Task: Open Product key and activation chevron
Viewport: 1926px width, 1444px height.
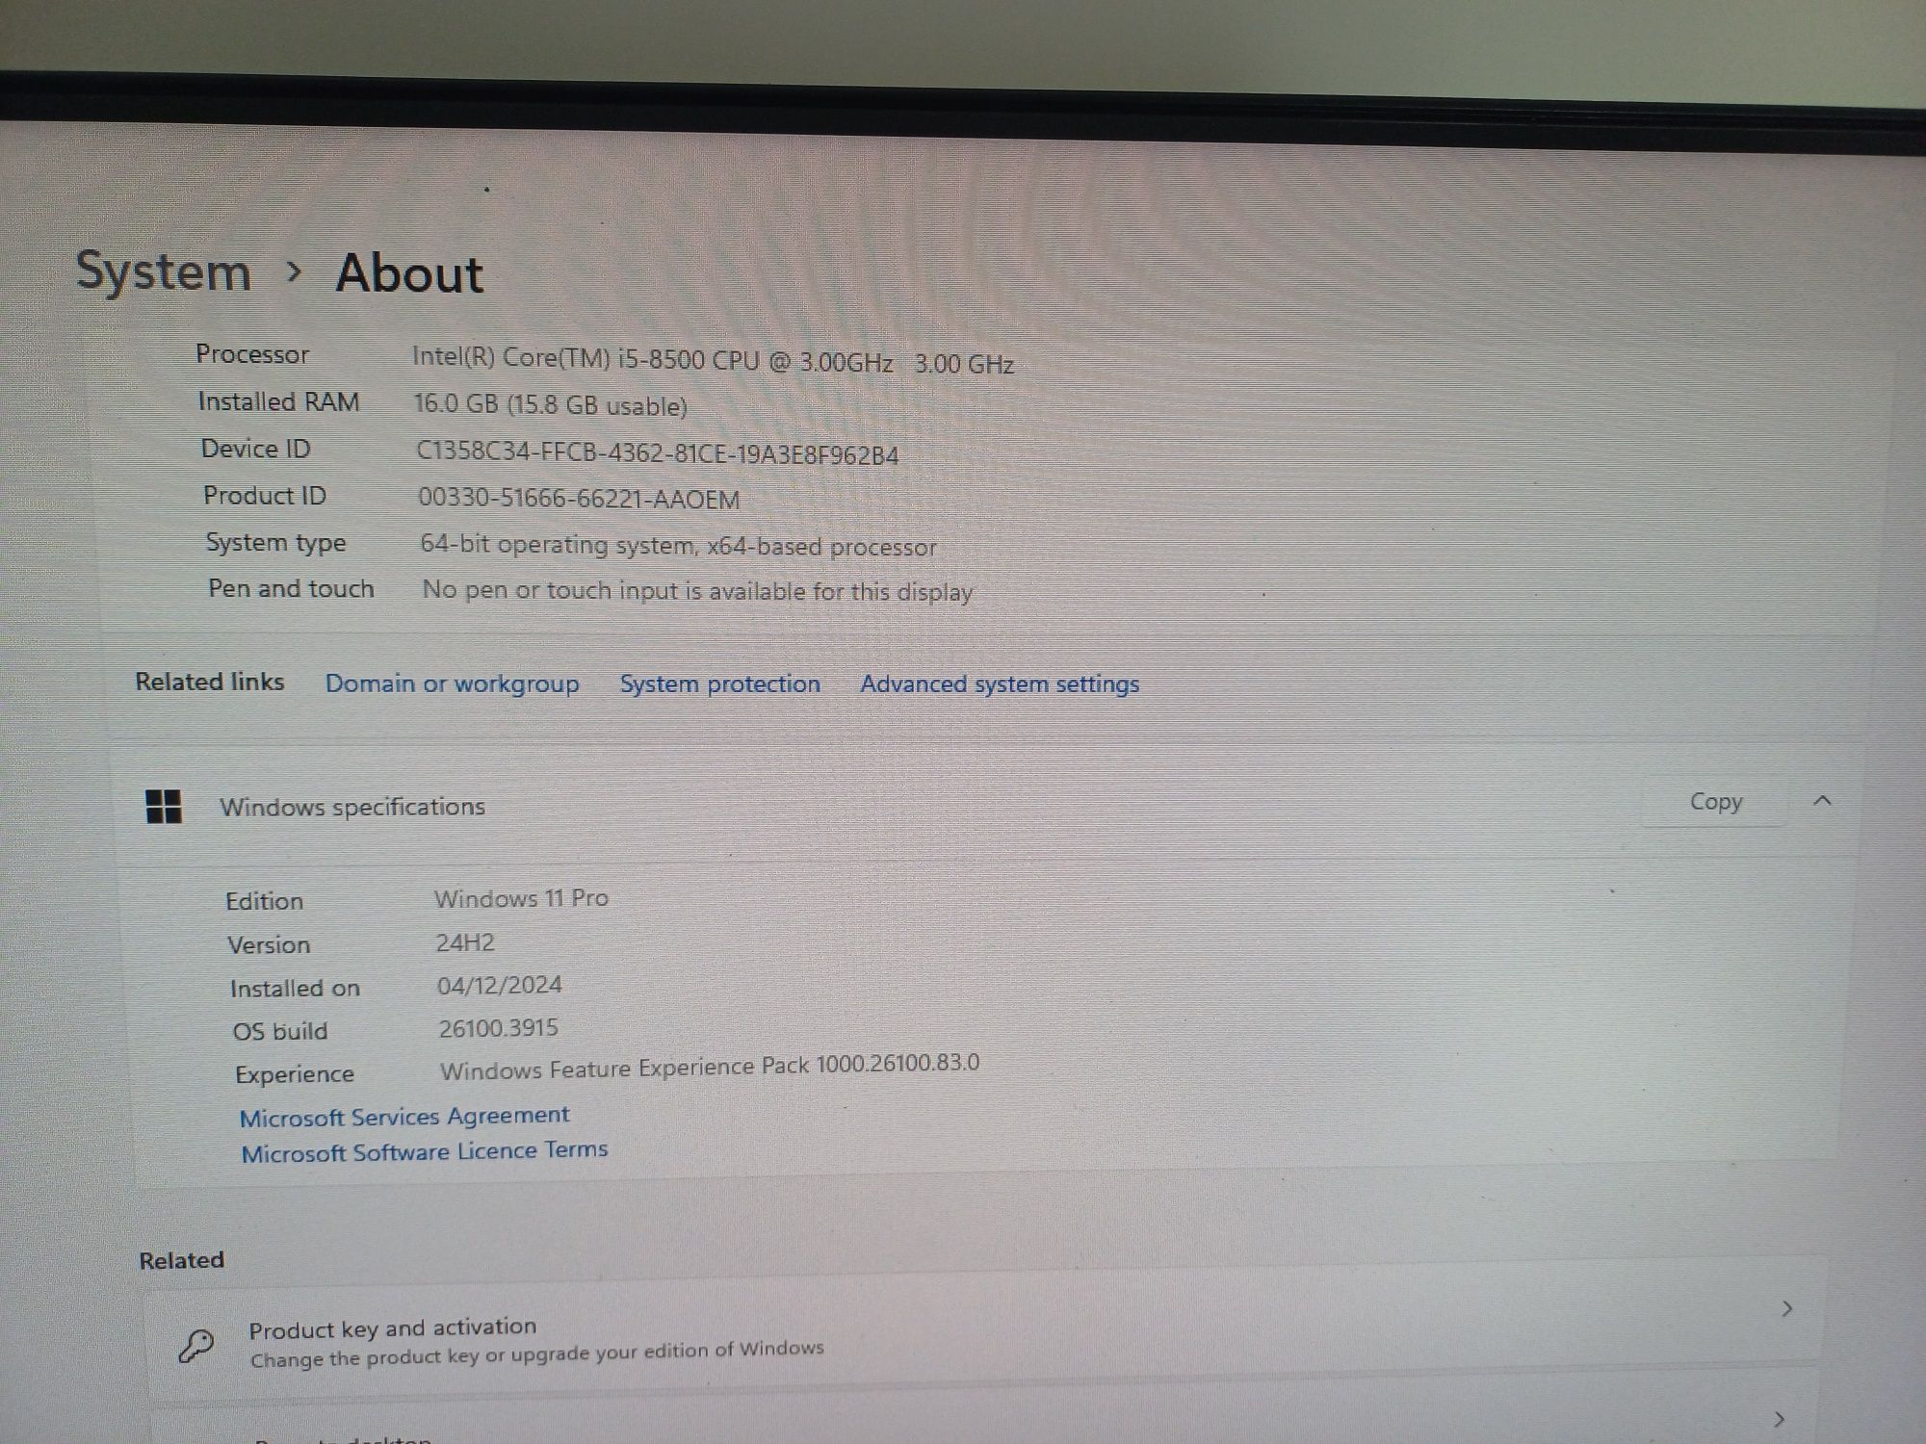Action: pyautogui.click(x=1786, y=1308)
